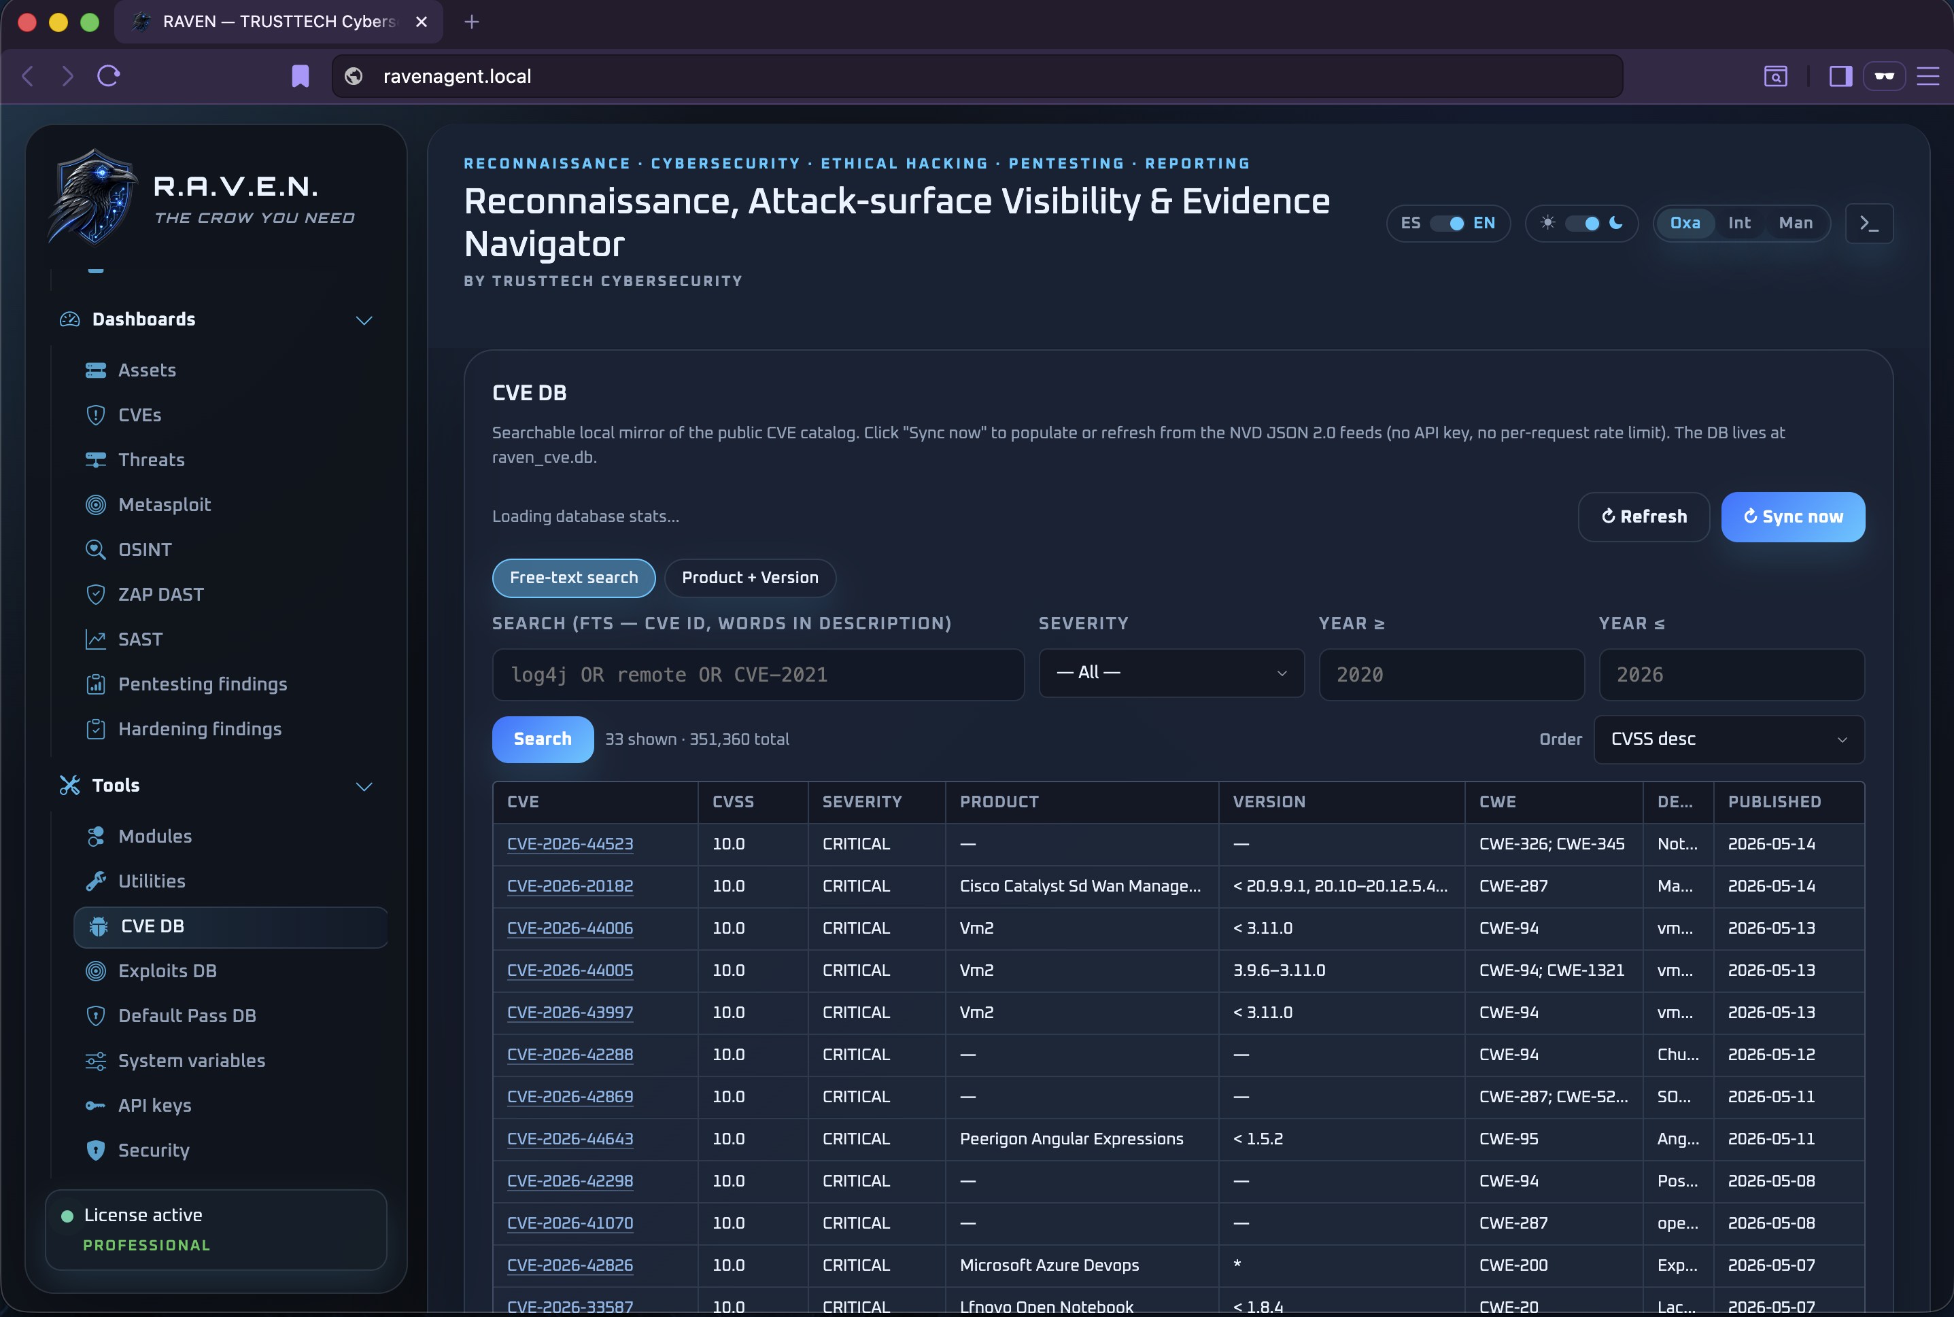
Task: Click the Assets sidebar icon
Action: 96,370
